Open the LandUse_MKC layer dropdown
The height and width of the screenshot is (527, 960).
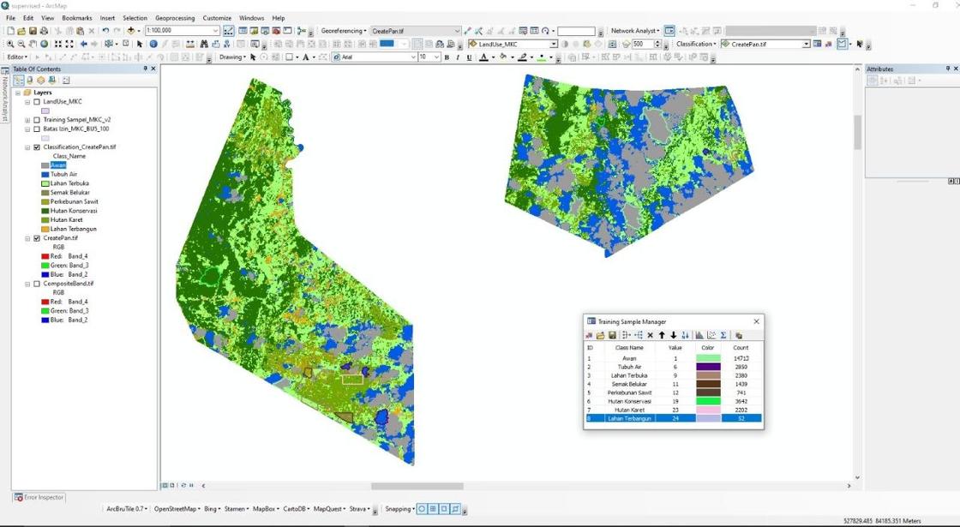pyautogui.click(x=553, y=44)
